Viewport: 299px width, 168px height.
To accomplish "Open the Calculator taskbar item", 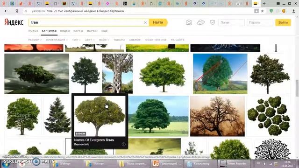I will [x=200, y=163].
